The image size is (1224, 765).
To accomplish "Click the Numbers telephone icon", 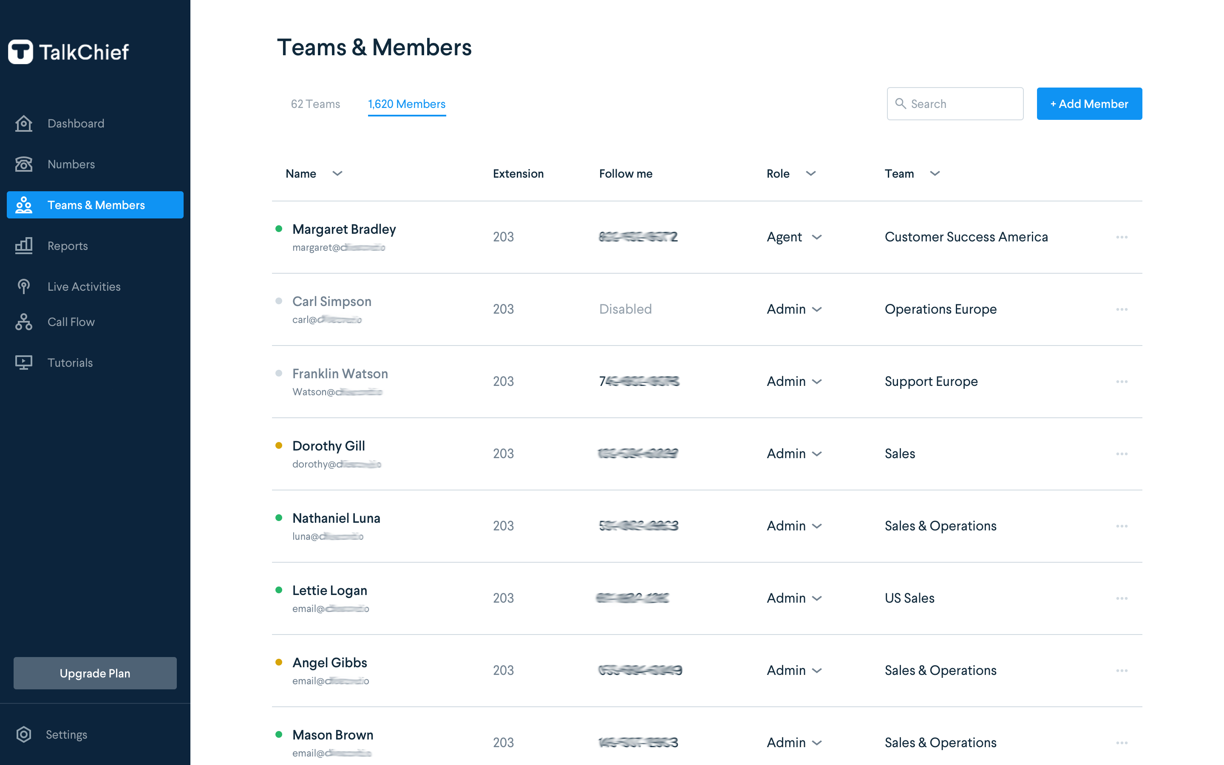I will (24, 164).
